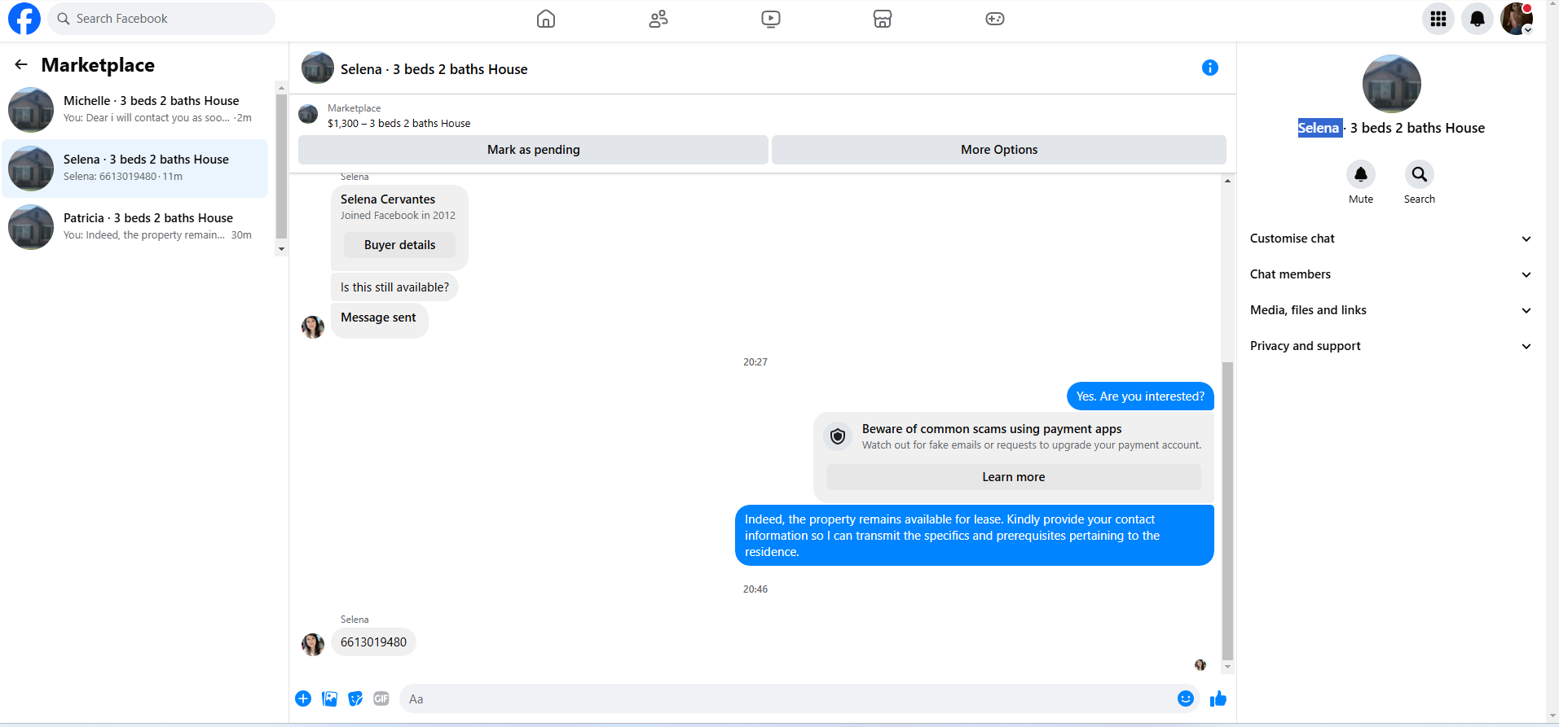Click Mark as pending button
This screenshot has width=1559, height=727.
coord(533,150)
